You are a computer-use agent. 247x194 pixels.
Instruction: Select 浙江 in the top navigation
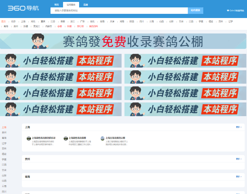[73, 22]
